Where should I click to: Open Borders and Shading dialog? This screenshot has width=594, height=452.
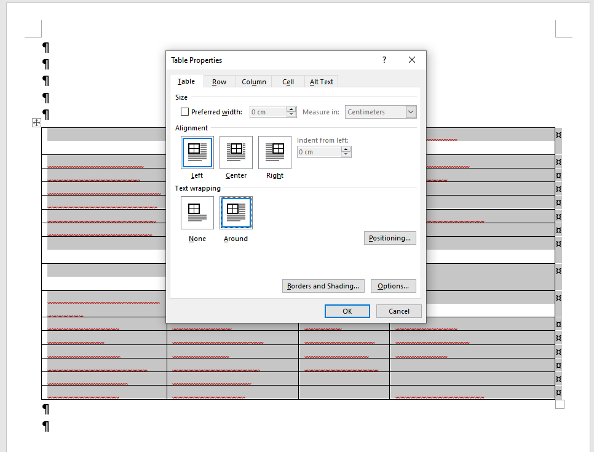click(x=323, y=286)
